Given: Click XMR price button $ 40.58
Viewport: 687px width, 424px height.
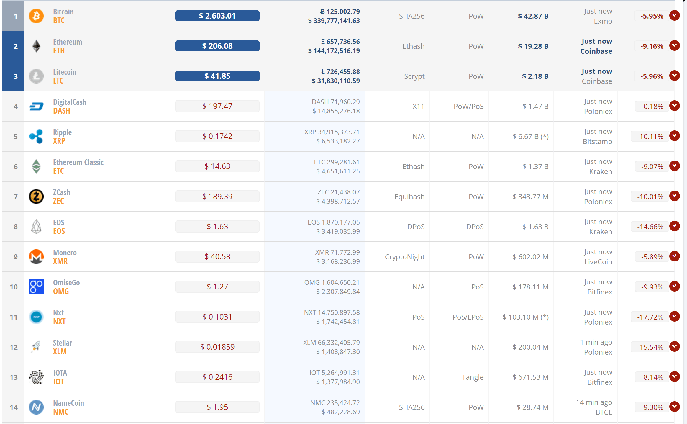Looking at the screenshot, I should [x=217, y=257].
